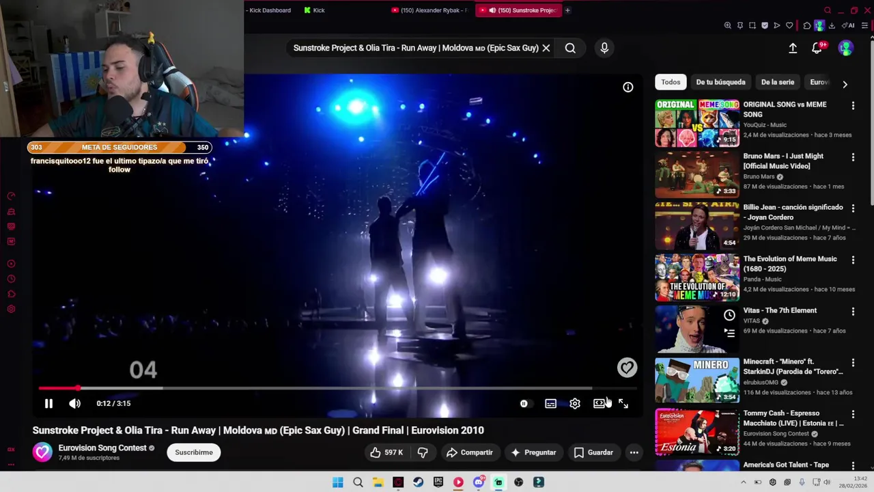
Task: Open browser Easy Setup sliders icon
Action: coord(865,25)
